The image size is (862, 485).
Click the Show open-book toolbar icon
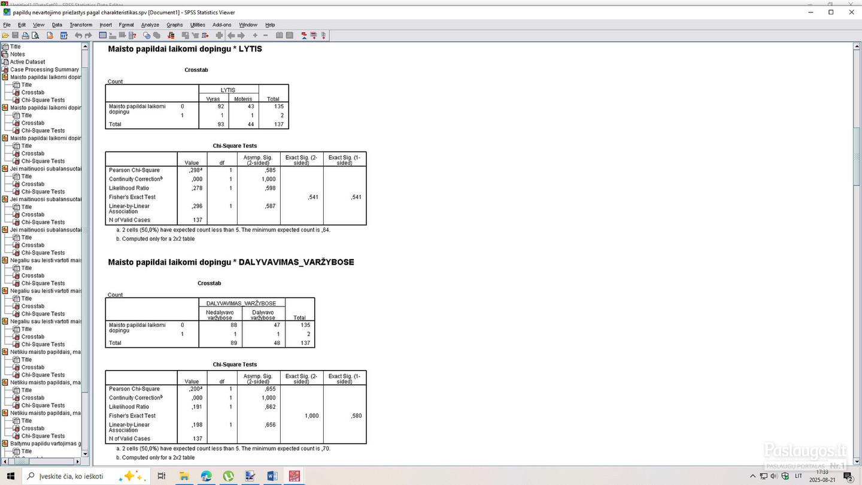pos(280,36)
